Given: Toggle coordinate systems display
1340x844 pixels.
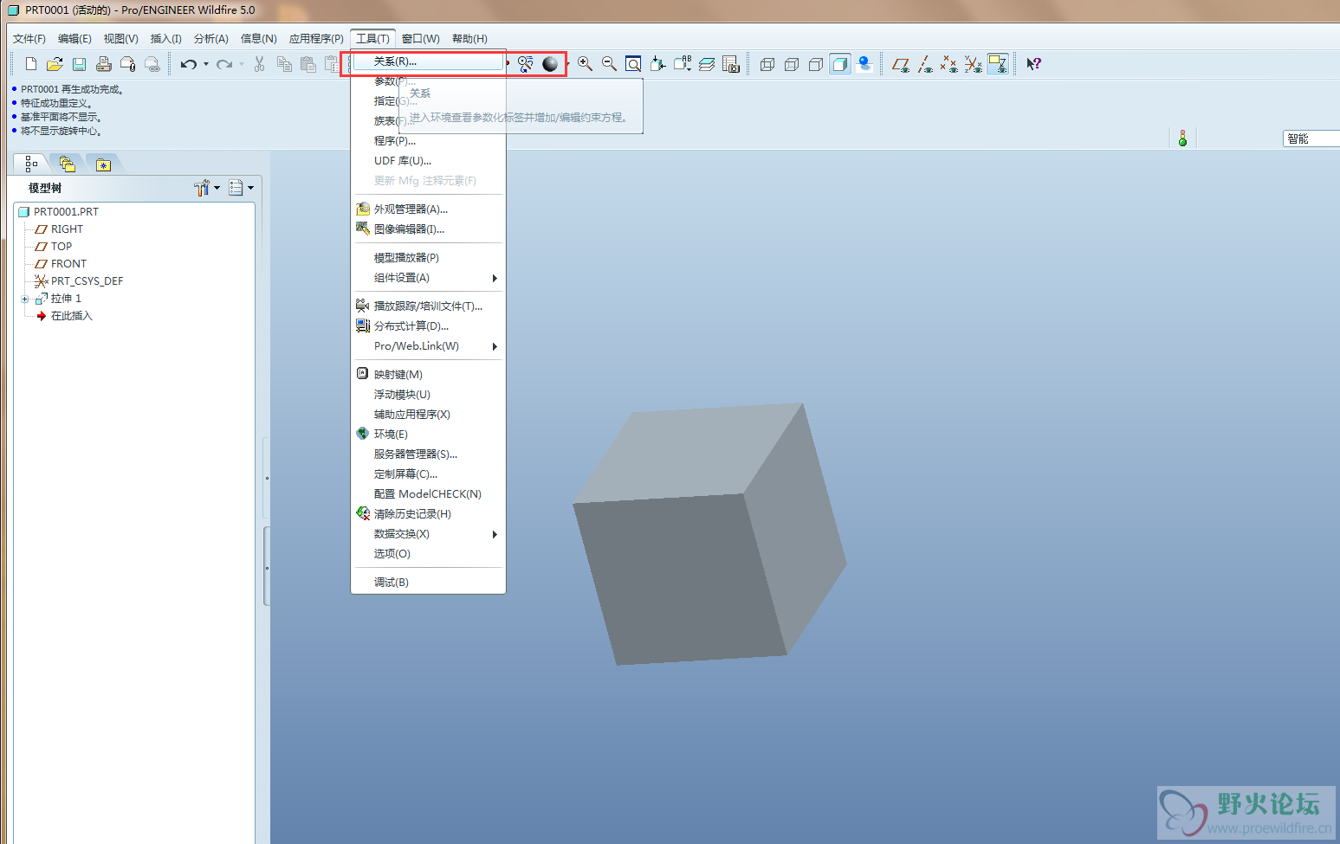Looking at the screenshot, I should point(974,64).
